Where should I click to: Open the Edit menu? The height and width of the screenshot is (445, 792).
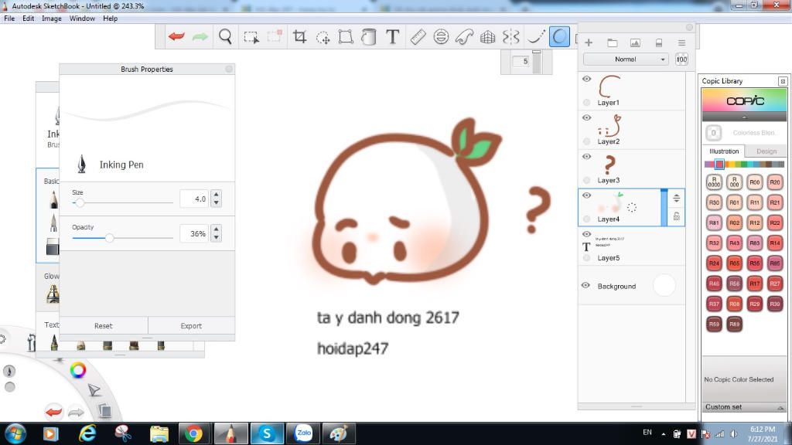pyautogui.click(x=29, y=19)
